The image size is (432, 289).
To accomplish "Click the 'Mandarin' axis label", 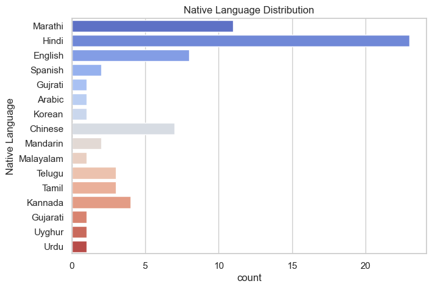I will 45,144.
